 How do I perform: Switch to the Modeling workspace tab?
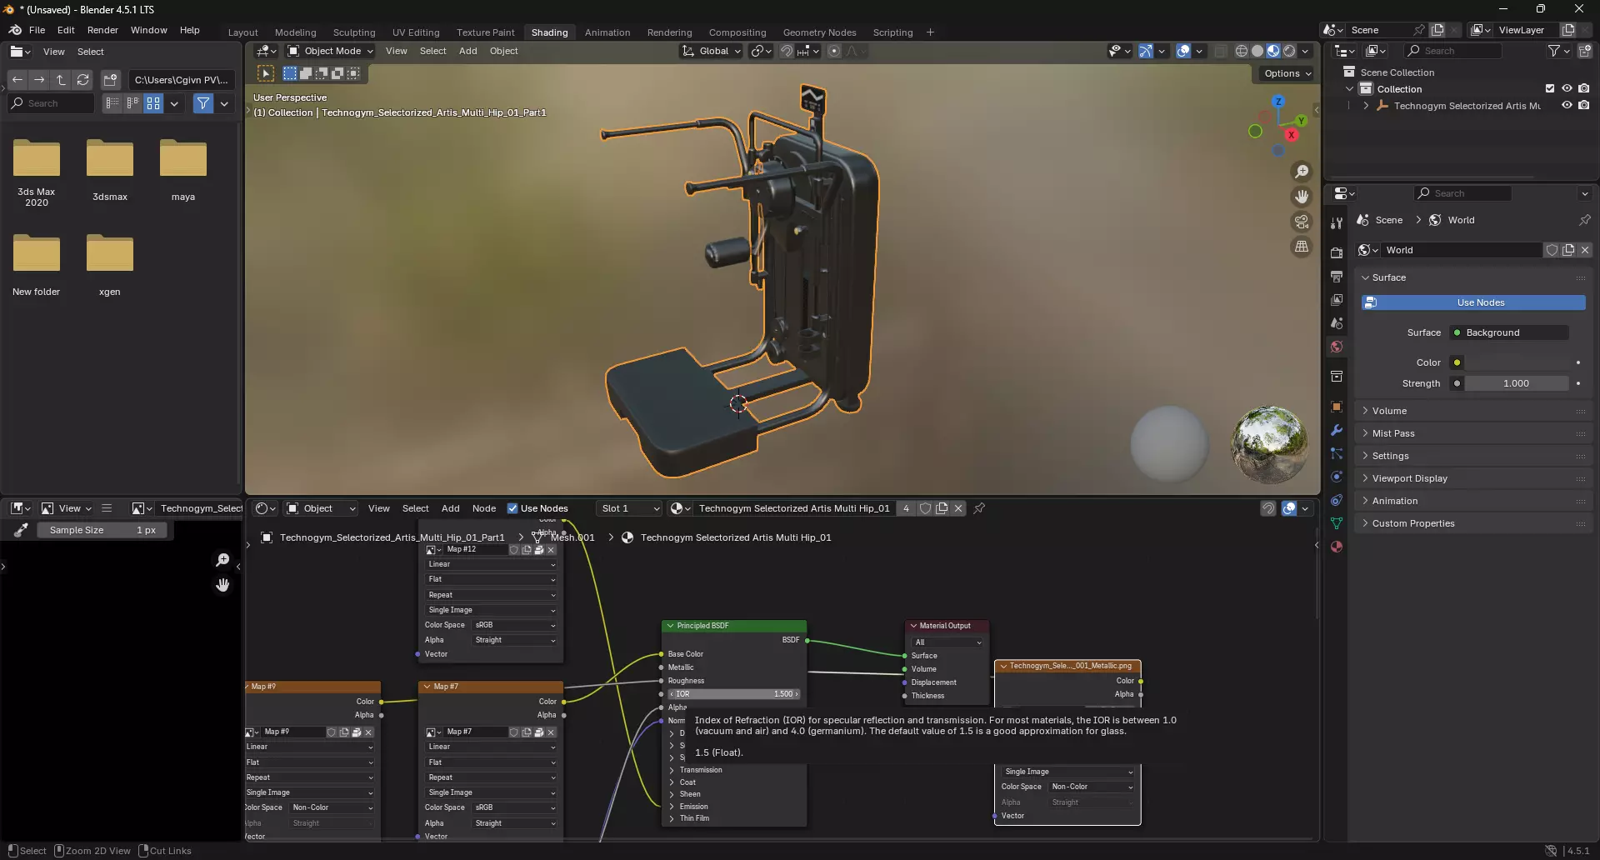pyautogui.click(x=295, y=32)
